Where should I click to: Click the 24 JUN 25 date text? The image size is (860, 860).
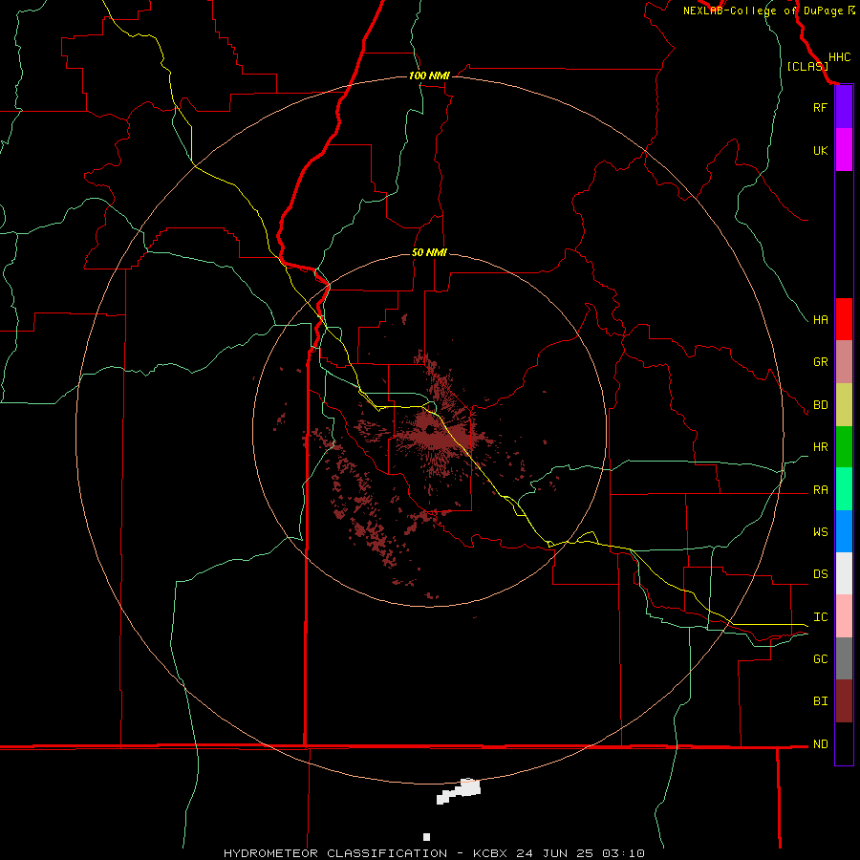[554, 853]
